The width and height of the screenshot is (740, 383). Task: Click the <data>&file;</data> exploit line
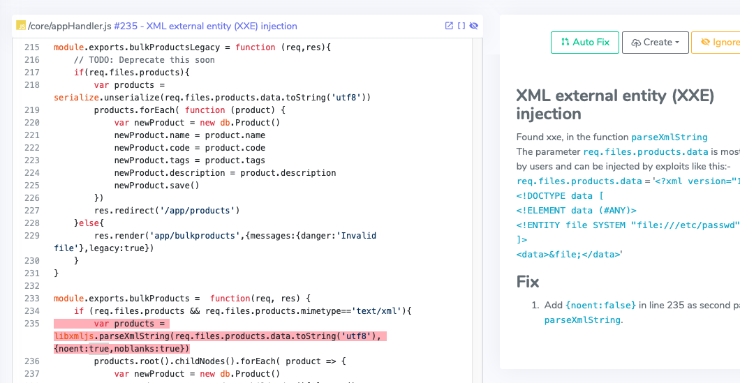pyautogui.click(x=568, y=254)
